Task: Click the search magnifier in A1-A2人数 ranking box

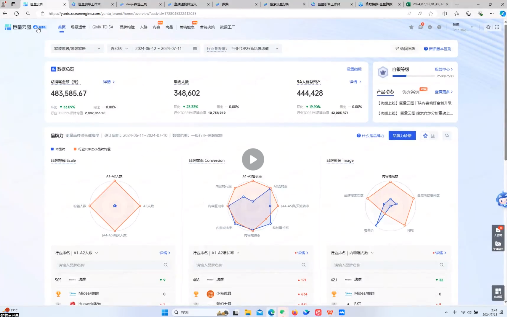Action: [x=165, y=265]
